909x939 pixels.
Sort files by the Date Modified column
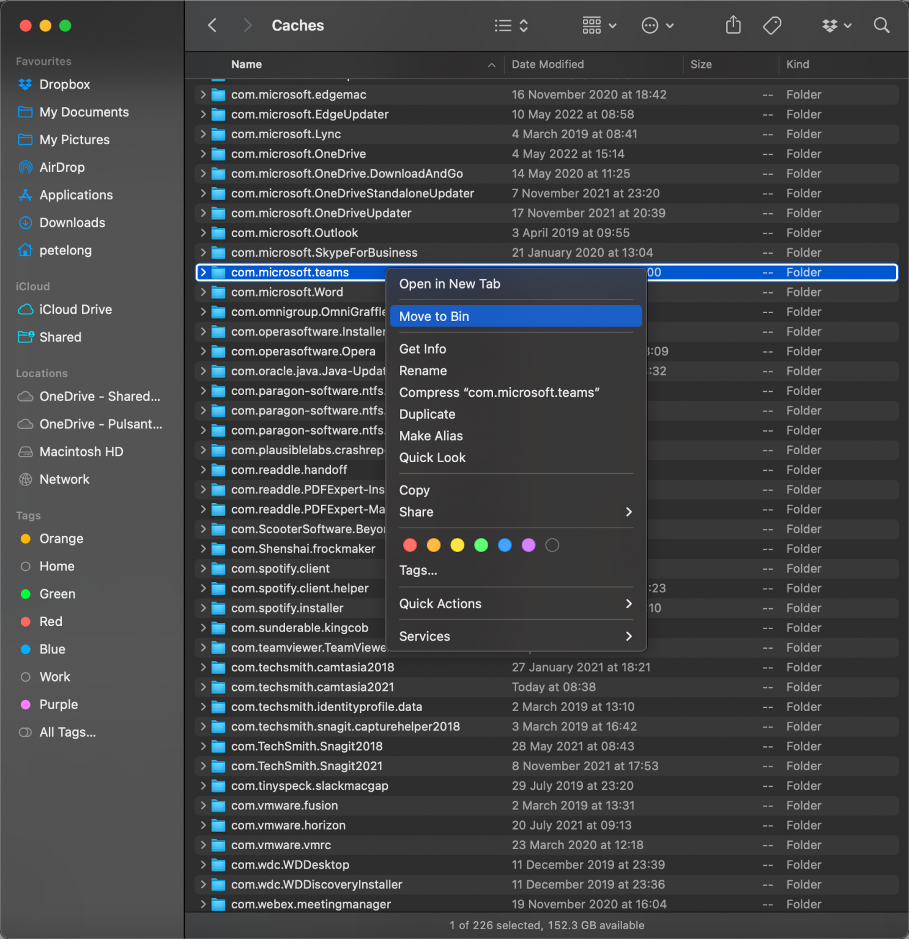point(547,64)
